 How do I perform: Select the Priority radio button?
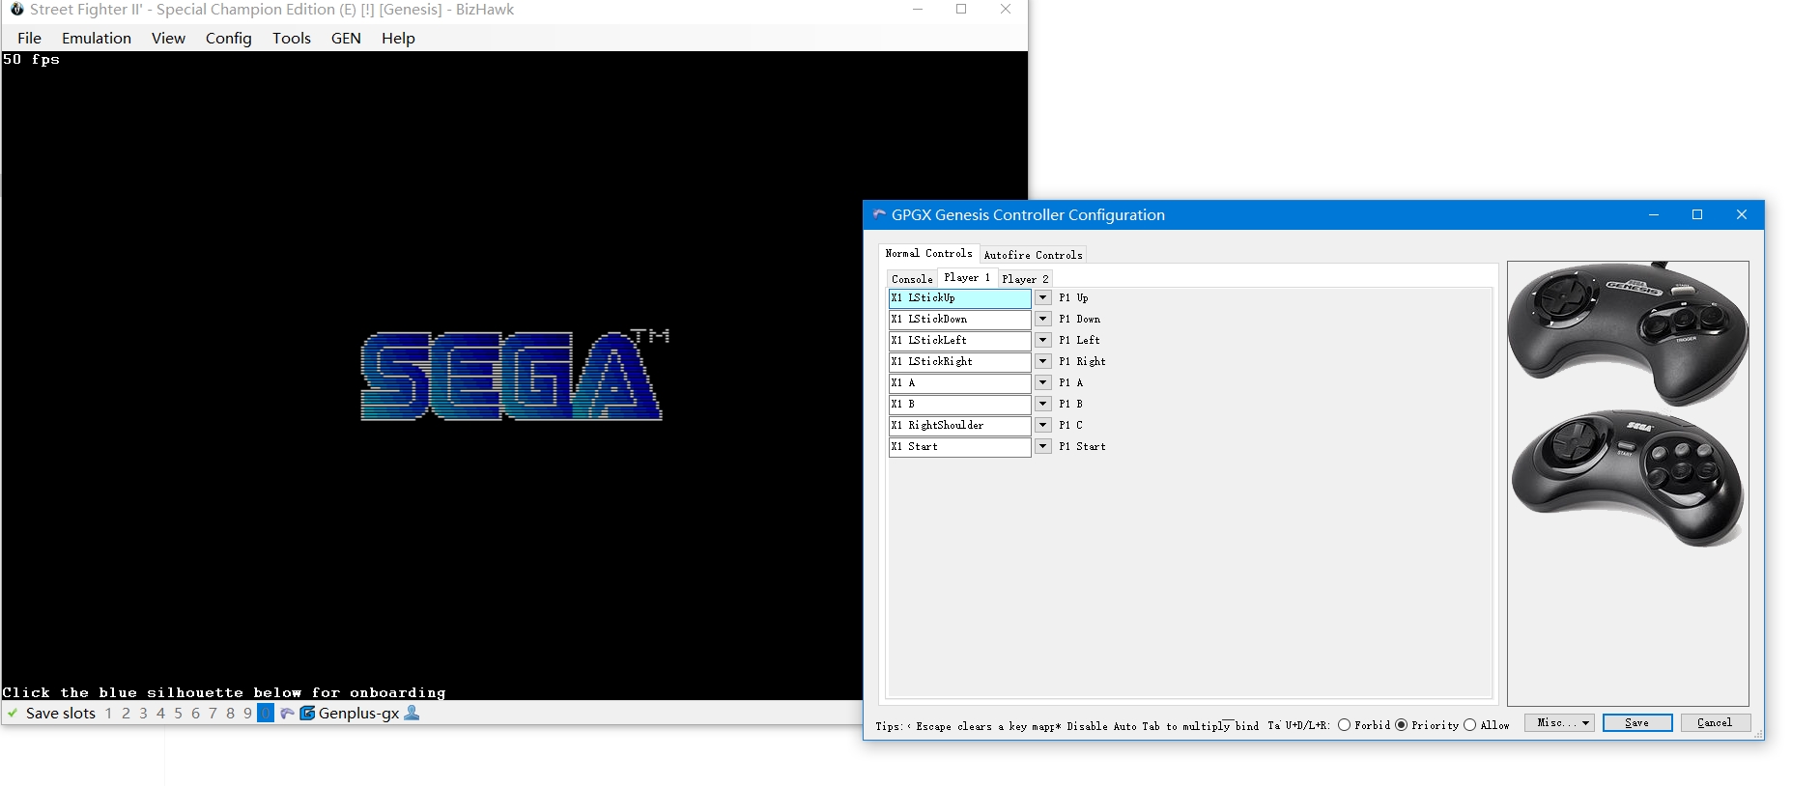[1402, 725]
